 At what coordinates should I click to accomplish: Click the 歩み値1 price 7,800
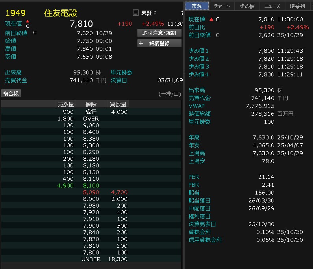pyautogui.click(x=266, y=51)
